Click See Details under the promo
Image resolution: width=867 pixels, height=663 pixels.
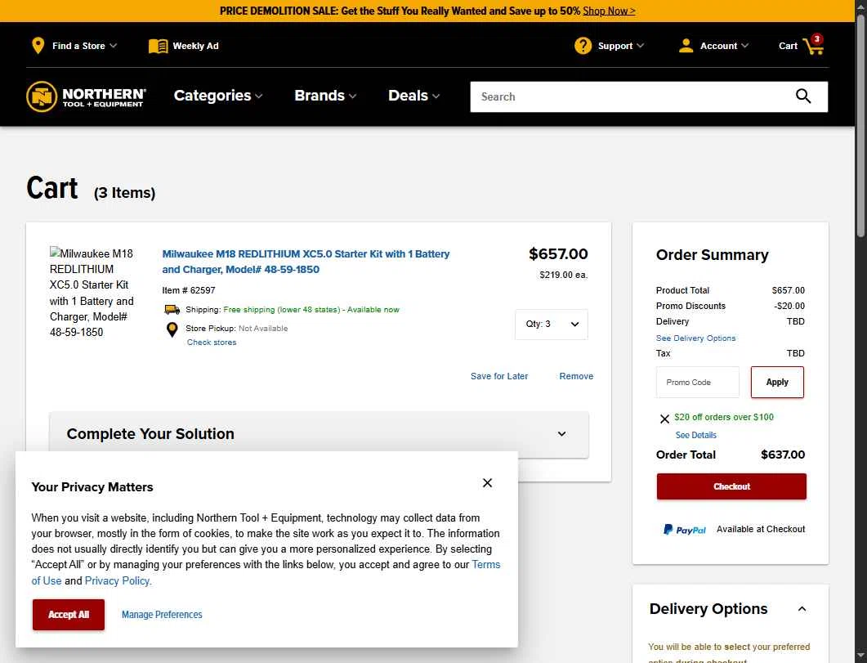pyautogui.click(x=695, y=435)
